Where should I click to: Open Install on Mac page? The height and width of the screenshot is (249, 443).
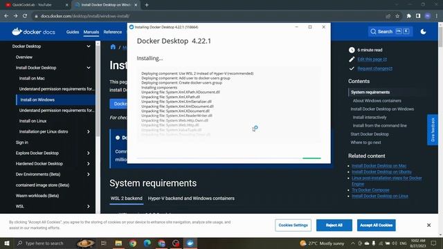point(32,78)
